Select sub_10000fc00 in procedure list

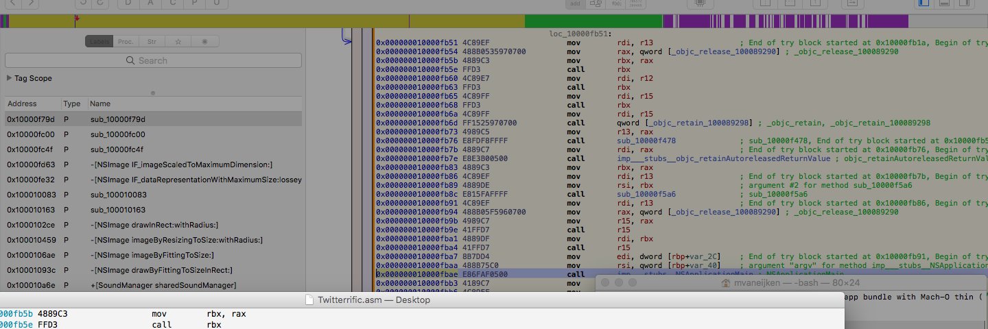pos(153,134)
